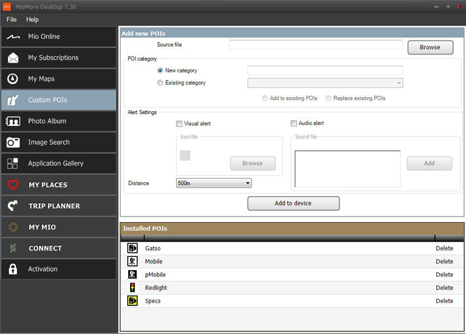
Task: Open the Activation section
Action: point(59,269)
